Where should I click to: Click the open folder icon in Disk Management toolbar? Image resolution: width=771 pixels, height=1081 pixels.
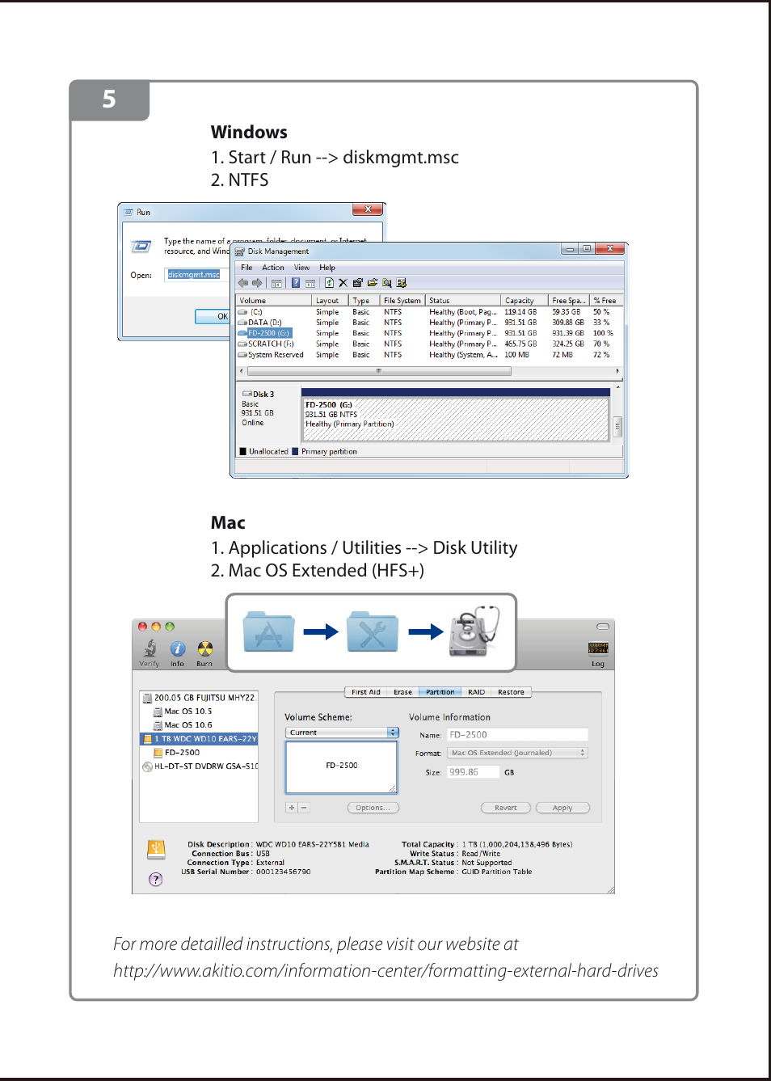[373, 283]
